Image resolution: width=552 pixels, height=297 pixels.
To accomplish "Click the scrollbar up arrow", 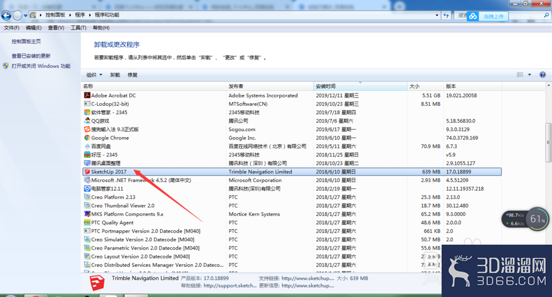I will [x=549, y=85].
